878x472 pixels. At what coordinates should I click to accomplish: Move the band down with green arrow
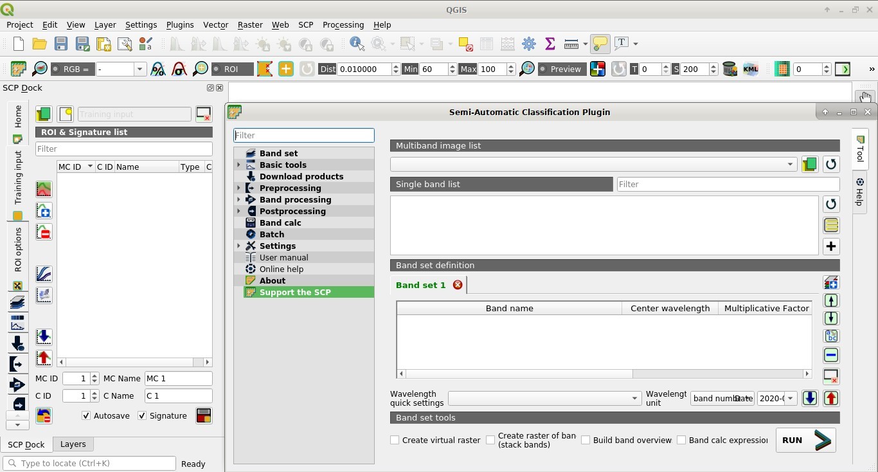click(831, 318)
